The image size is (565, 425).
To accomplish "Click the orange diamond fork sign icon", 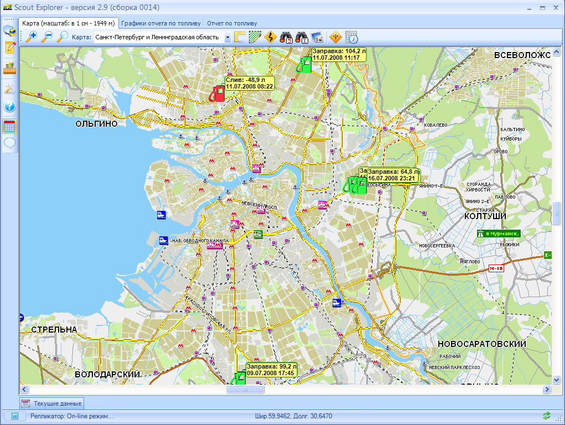I will pyautogui.click(x=336, y=37).
